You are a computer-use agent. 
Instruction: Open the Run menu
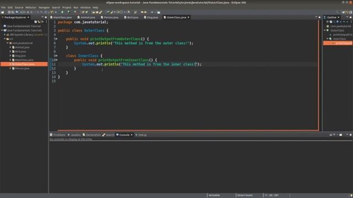coord(76,7)
